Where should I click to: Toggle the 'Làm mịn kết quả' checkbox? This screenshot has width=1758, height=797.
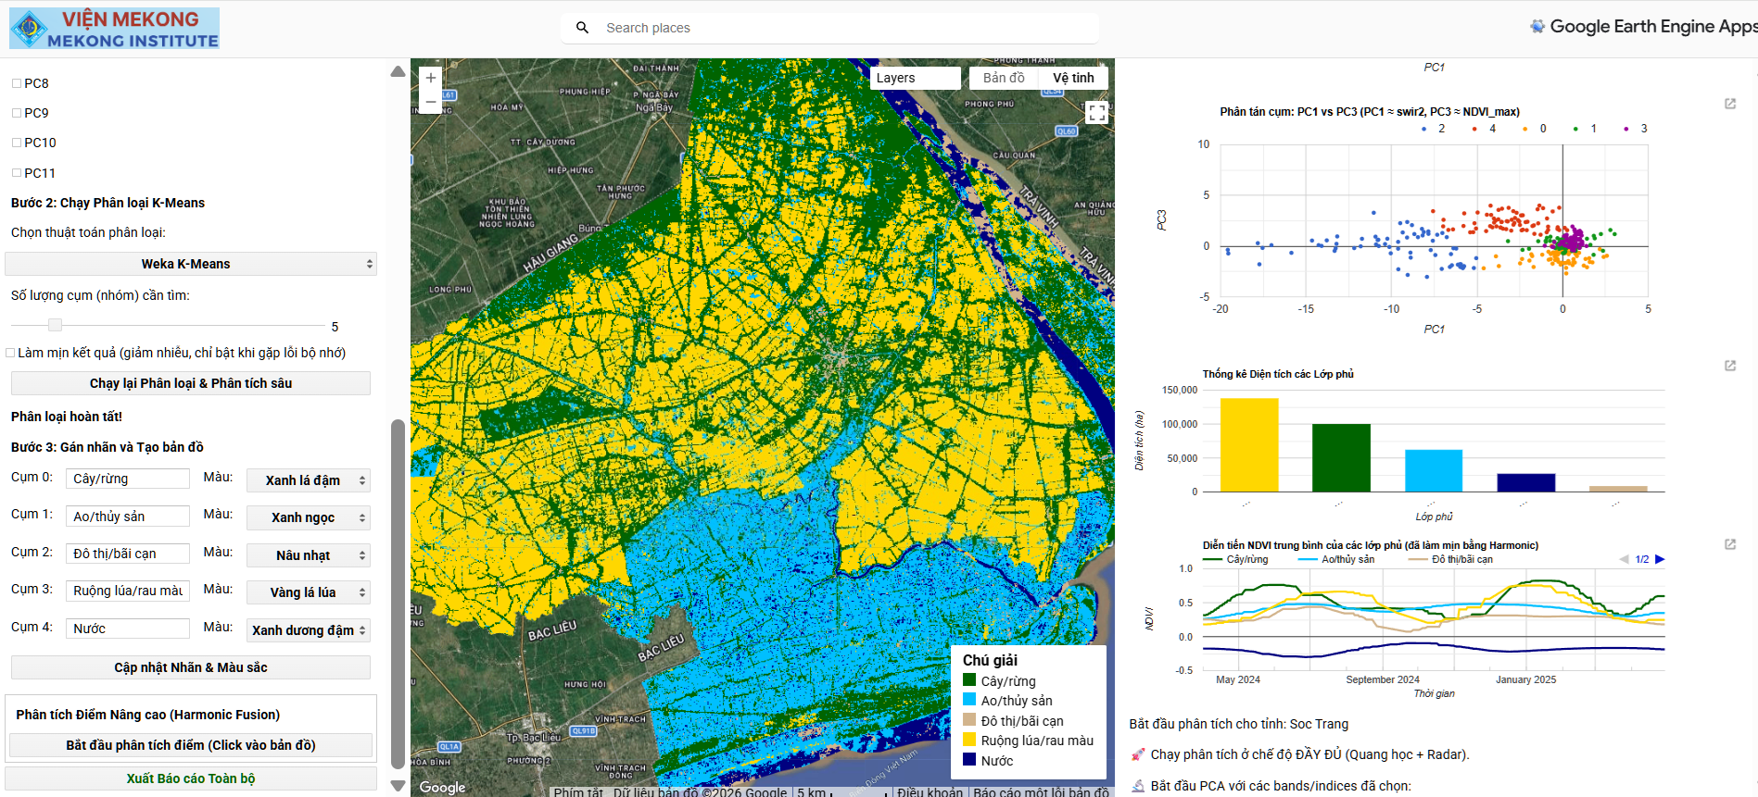coord(10,353)
